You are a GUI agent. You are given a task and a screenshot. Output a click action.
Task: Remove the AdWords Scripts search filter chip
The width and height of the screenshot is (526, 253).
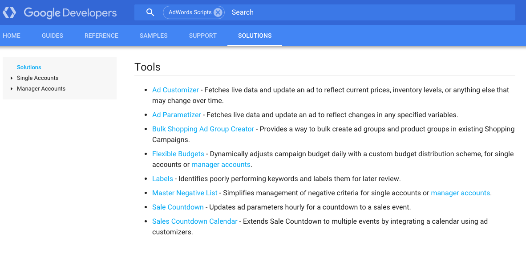(x=218, y=12)
